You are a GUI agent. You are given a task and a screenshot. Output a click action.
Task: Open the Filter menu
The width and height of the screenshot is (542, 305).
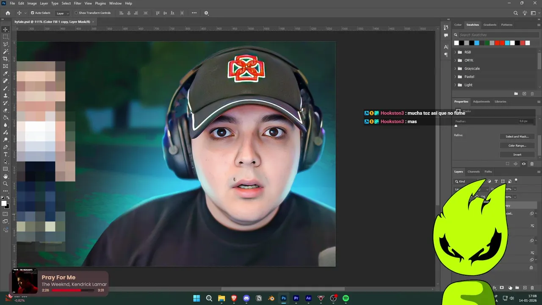tap(77, 3)
